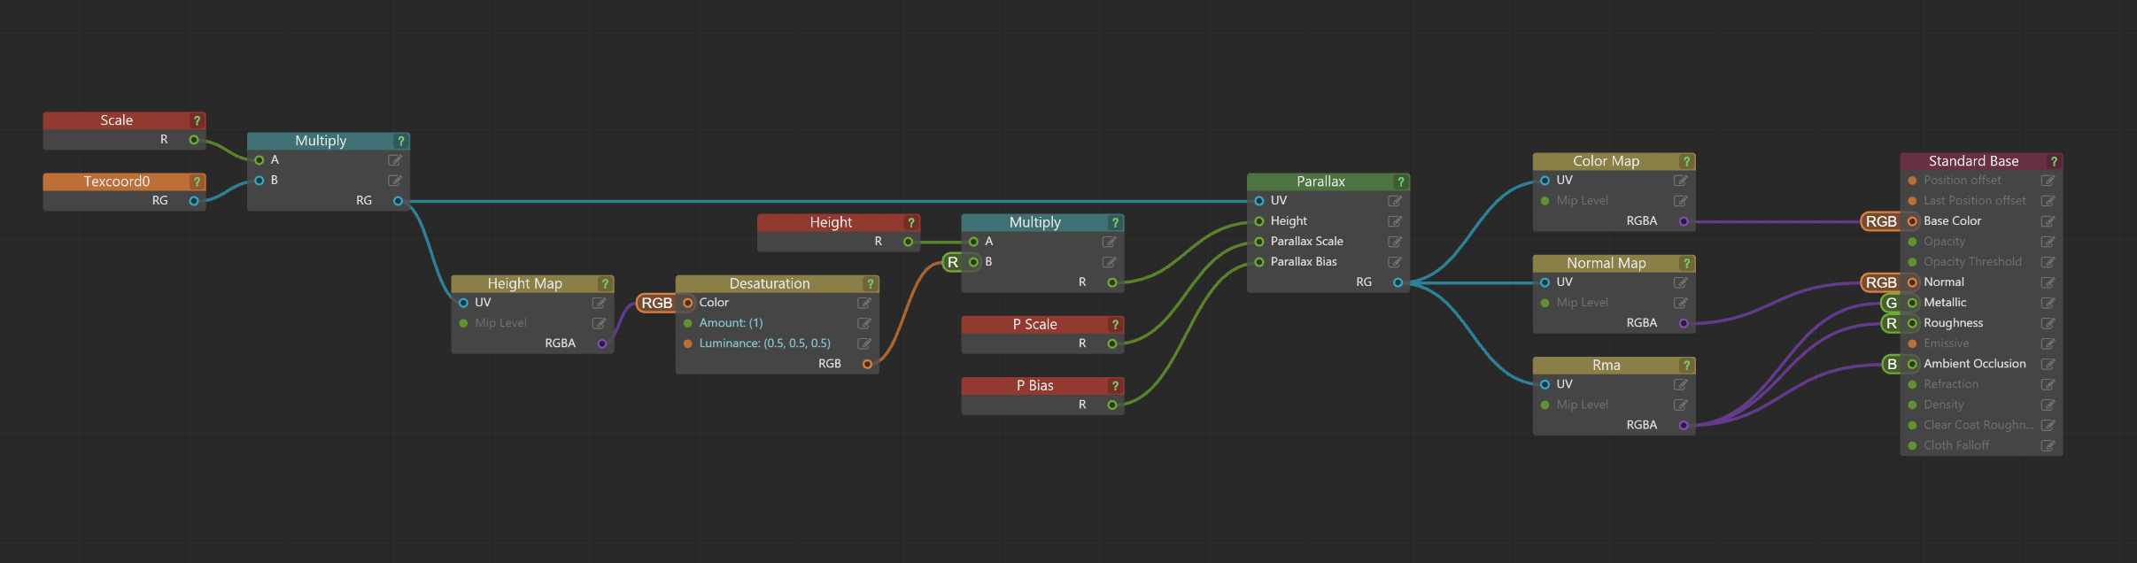Image resolution: width=2137 pixels, height=563 pixels.
Task: Select the Parallax UV input pin
Action: (x=1259, y=201)
